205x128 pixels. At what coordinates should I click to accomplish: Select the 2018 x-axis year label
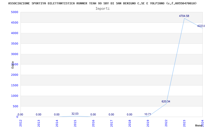[x=130, y=123]
